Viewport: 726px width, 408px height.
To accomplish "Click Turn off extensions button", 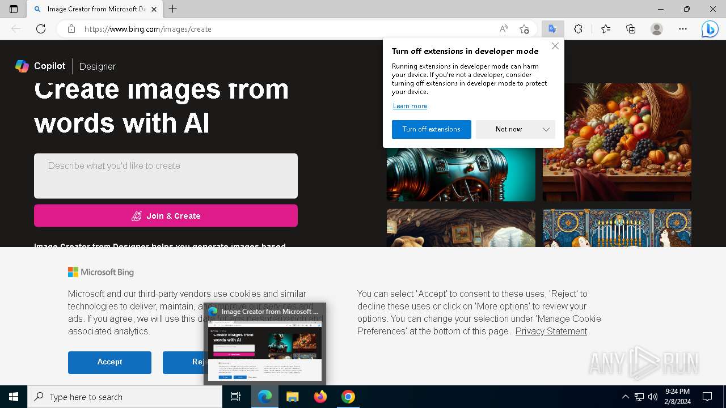I will click(x=432, y=129).
